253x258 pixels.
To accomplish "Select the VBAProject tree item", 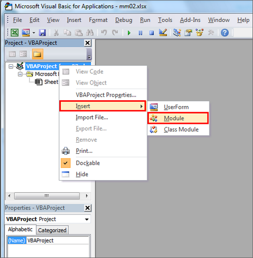I will tap(41, 66).
